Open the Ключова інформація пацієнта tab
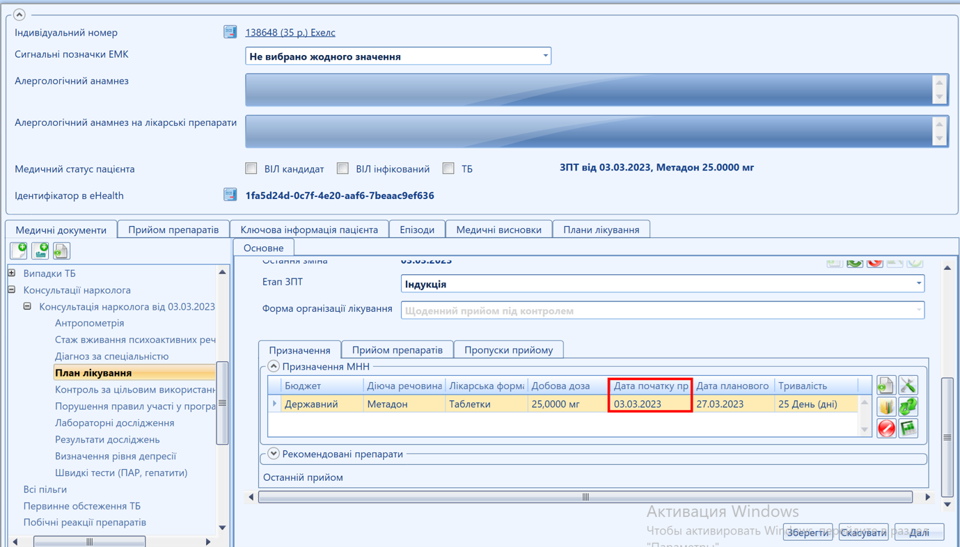Viewport: 960px width, 547px height. (x=309, y=230)
